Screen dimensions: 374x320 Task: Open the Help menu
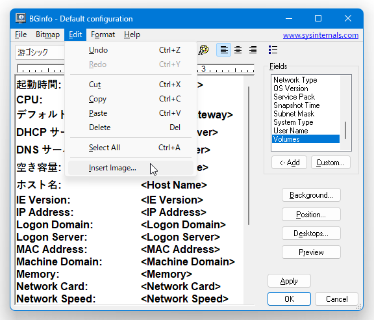pyautogui.click(x=132, y=34)
